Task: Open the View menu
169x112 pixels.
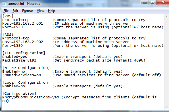Action: pos(40,11)
